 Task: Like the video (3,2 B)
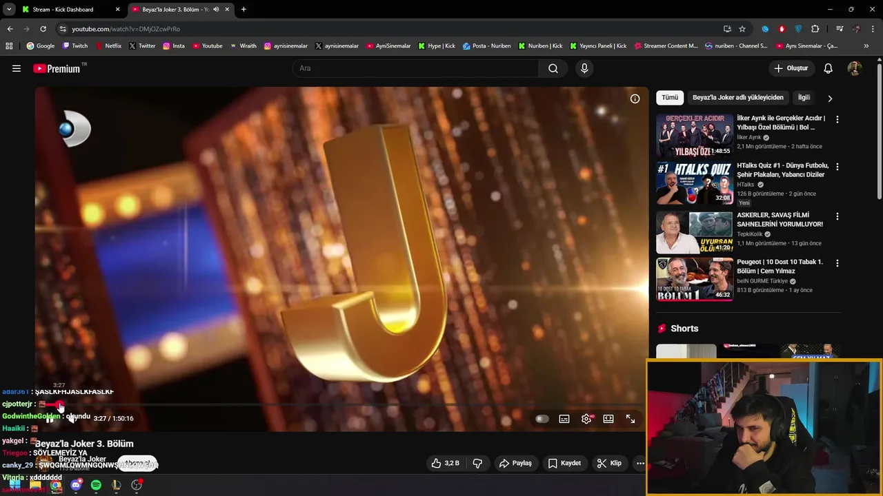(445, 463)
